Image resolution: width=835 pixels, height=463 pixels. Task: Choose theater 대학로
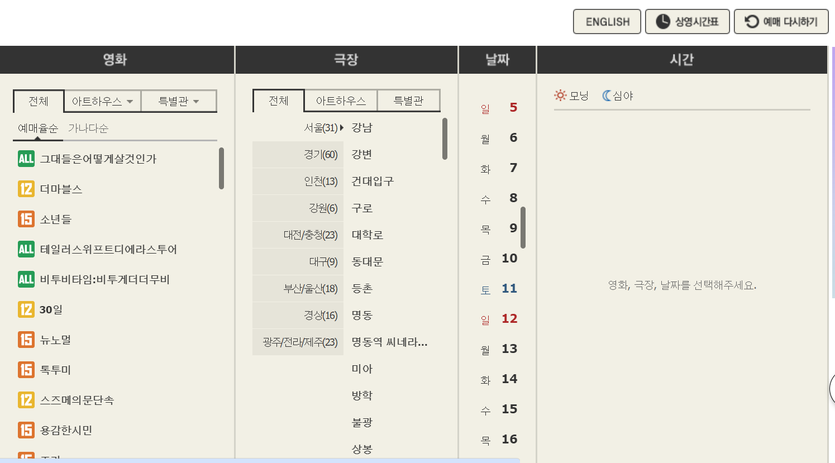point(368,235)
